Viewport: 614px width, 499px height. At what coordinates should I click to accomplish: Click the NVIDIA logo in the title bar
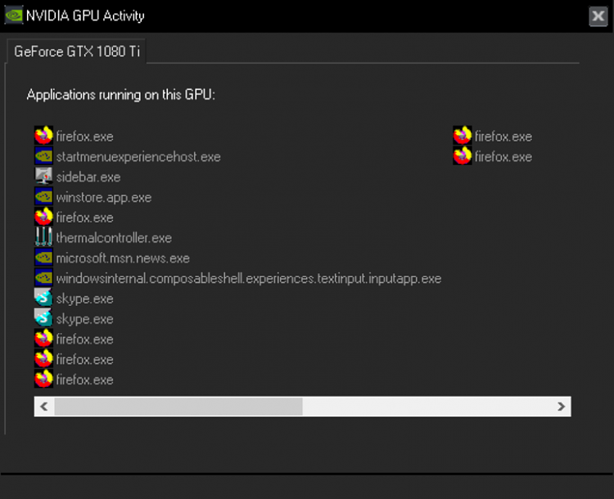tap(14, 16)
